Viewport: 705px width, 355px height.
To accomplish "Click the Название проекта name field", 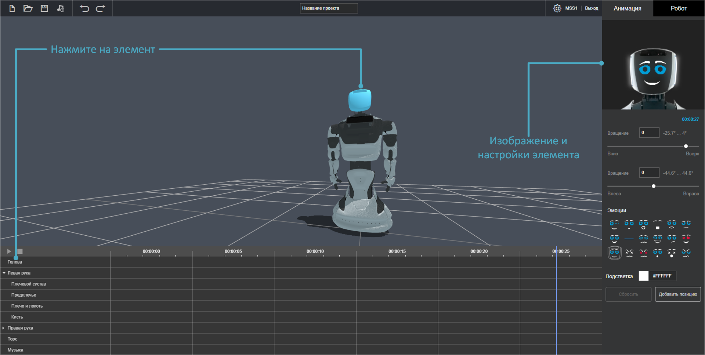I will click(329, 8).
